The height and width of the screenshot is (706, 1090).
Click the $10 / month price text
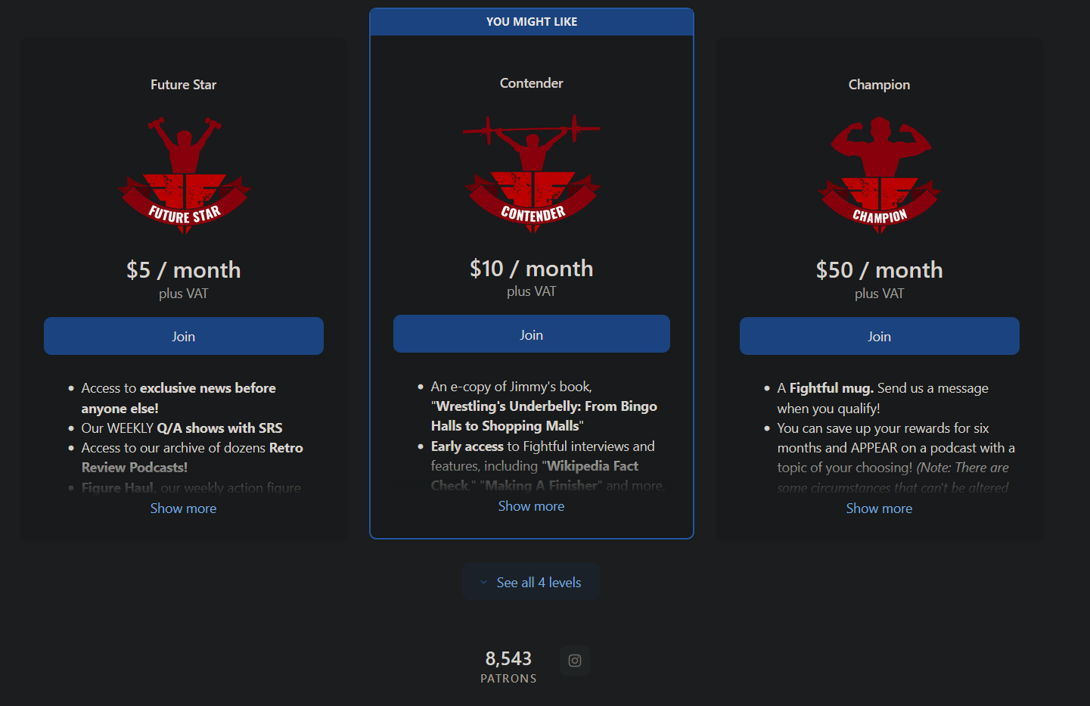pos(532,269)
